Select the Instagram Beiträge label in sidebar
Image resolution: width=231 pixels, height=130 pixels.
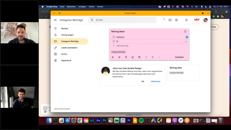(x=69, y=41)
